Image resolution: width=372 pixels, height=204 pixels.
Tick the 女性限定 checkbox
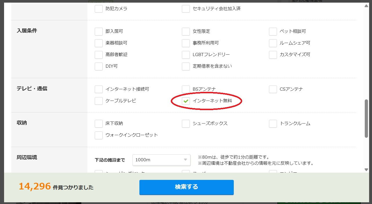(186, 31)
